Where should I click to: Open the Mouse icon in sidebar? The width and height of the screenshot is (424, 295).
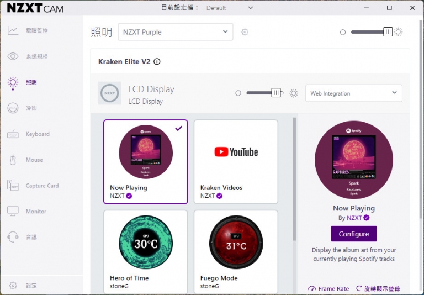point(13,160)
